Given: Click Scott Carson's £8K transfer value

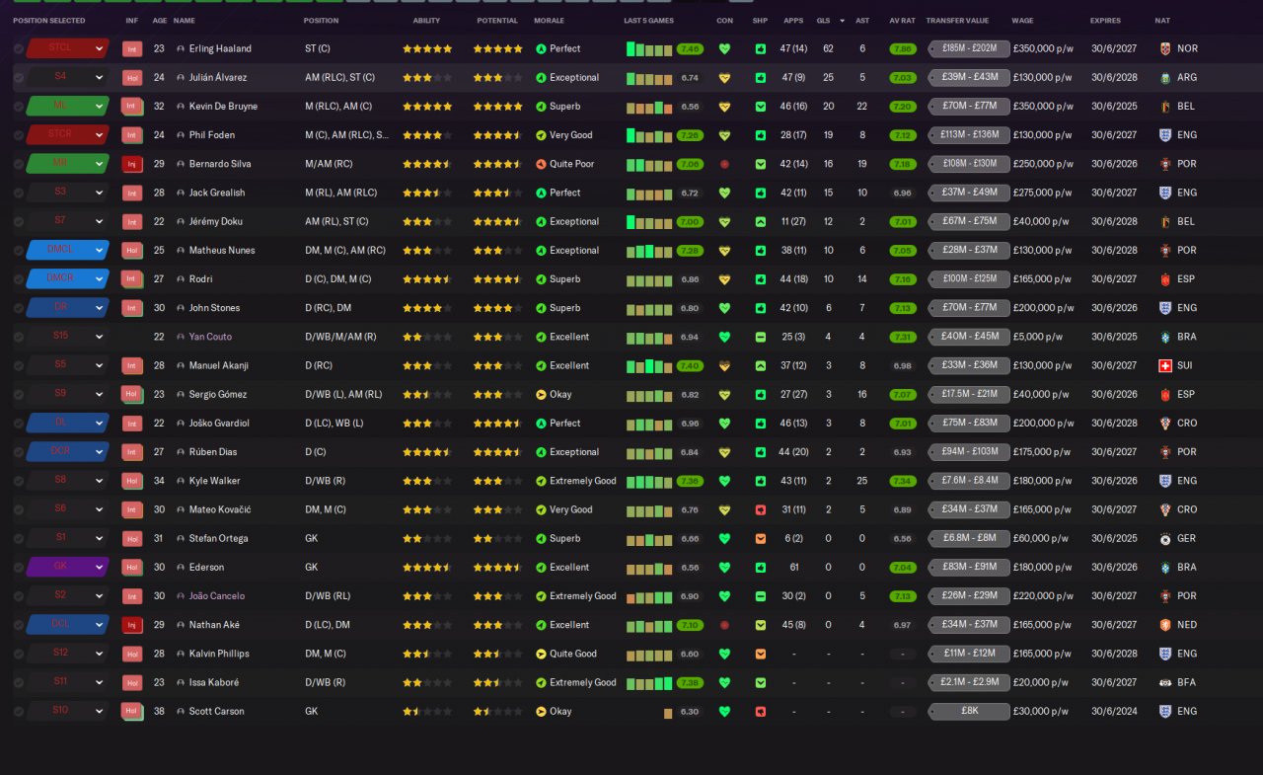Looking at the screenshot, I should point(969,711).
